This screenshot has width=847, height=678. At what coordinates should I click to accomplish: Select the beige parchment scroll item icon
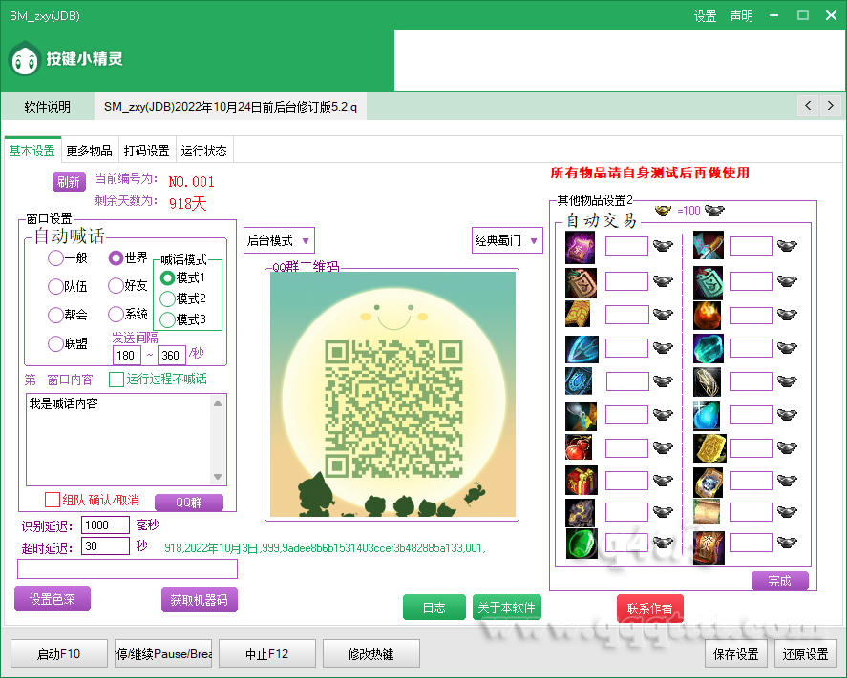[x=707, y=512]
